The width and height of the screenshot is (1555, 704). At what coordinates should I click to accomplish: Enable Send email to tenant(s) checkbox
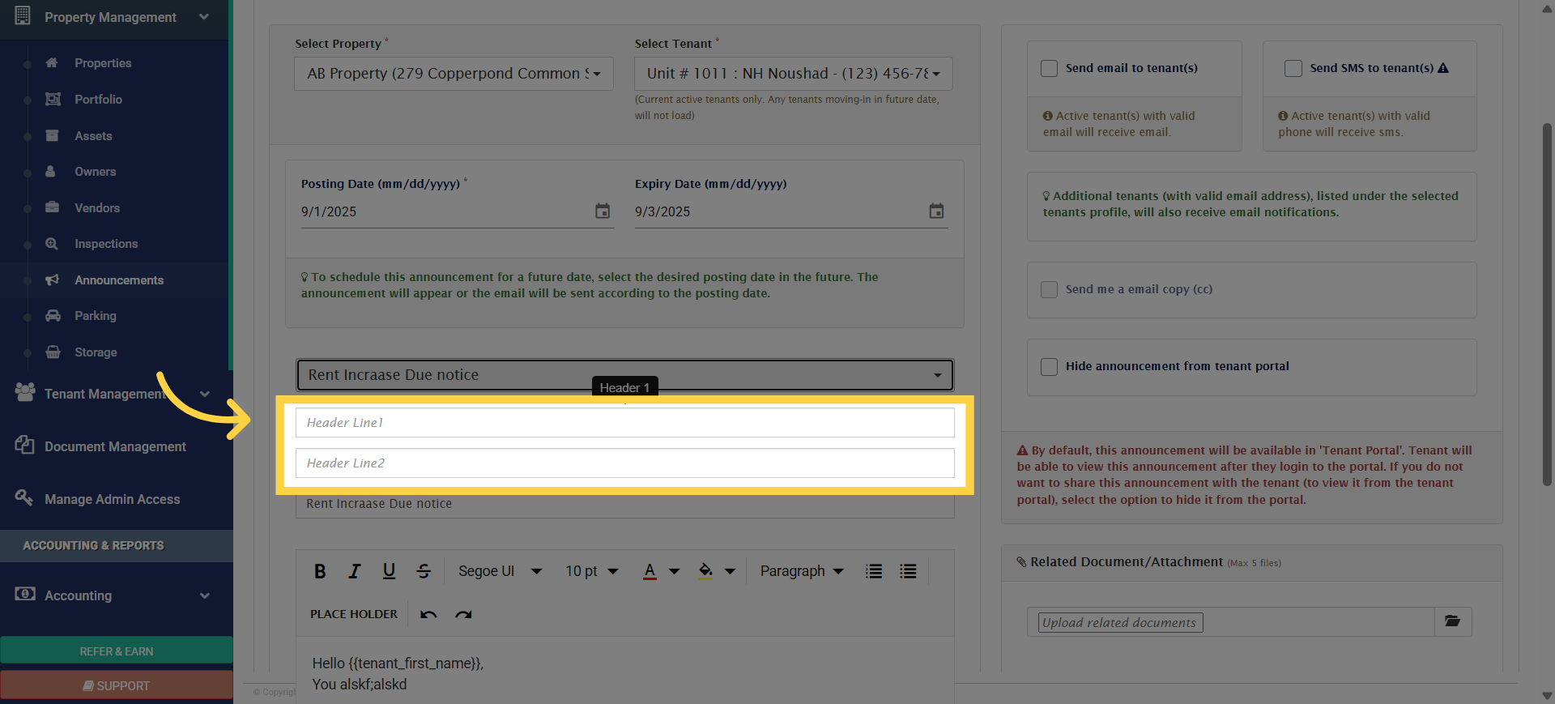tap(1049, 68)
